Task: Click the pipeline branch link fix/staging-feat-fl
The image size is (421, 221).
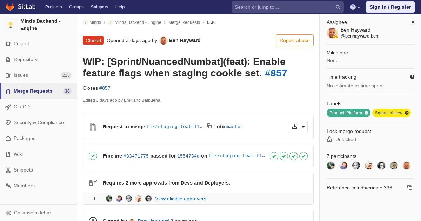Action: (237, 156)
